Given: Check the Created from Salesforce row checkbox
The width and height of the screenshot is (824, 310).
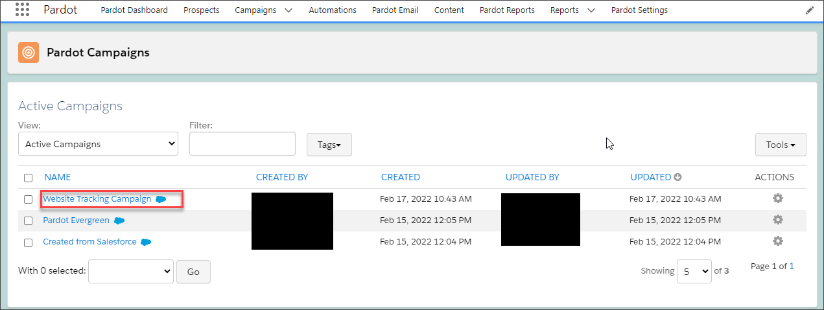Looking at the screenshot, I should click(28, 242).
